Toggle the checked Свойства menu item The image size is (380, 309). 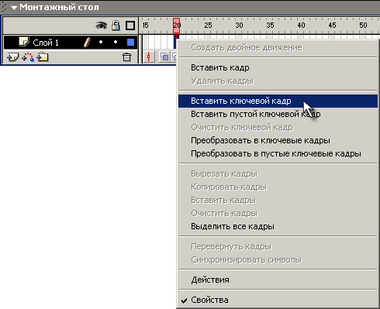278,300
